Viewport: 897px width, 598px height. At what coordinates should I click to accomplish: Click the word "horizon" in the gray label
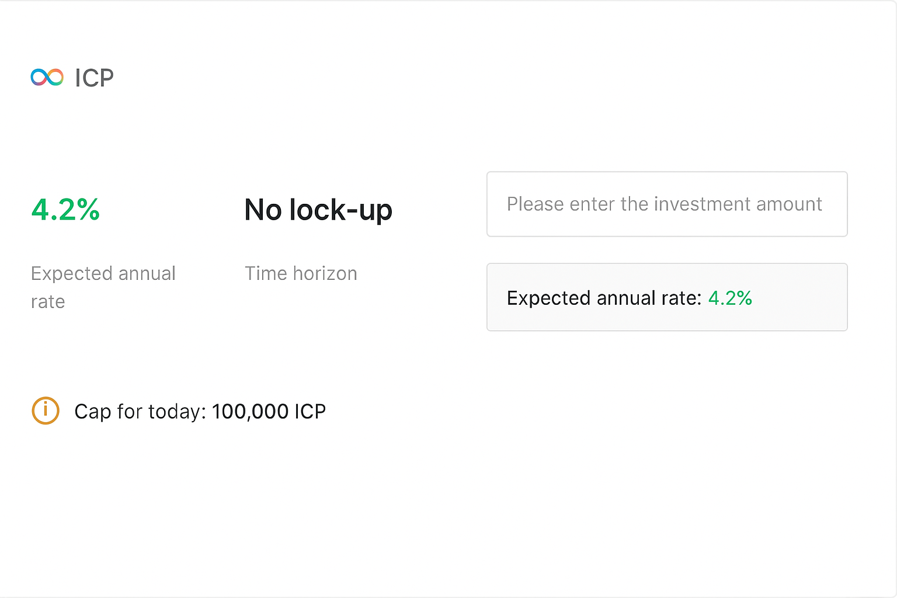(x=325, y=273)
